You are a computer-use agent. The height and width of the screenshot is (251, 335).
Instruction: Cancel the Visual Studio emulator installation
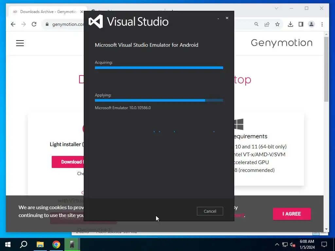210,211
